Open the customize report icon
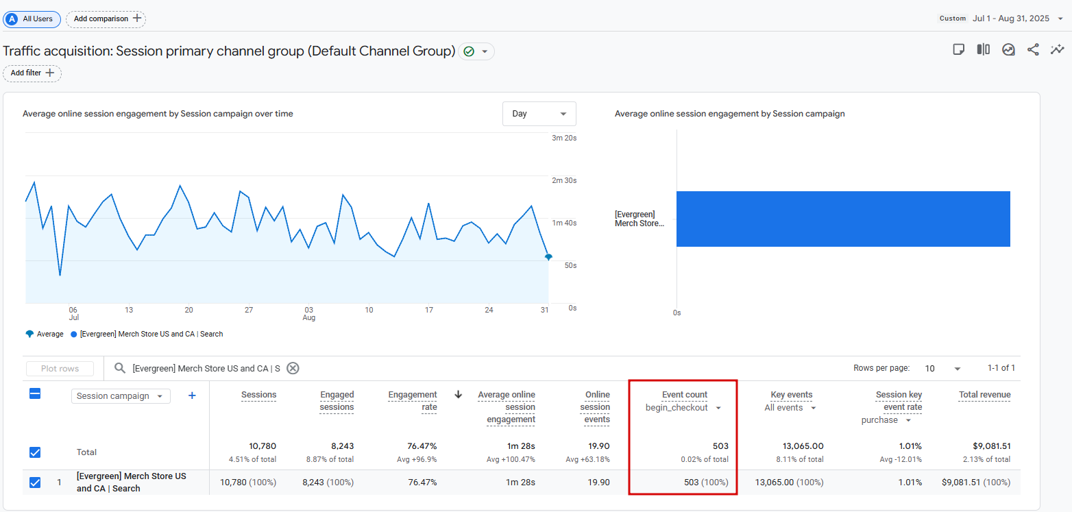 tap(1008, 49)
